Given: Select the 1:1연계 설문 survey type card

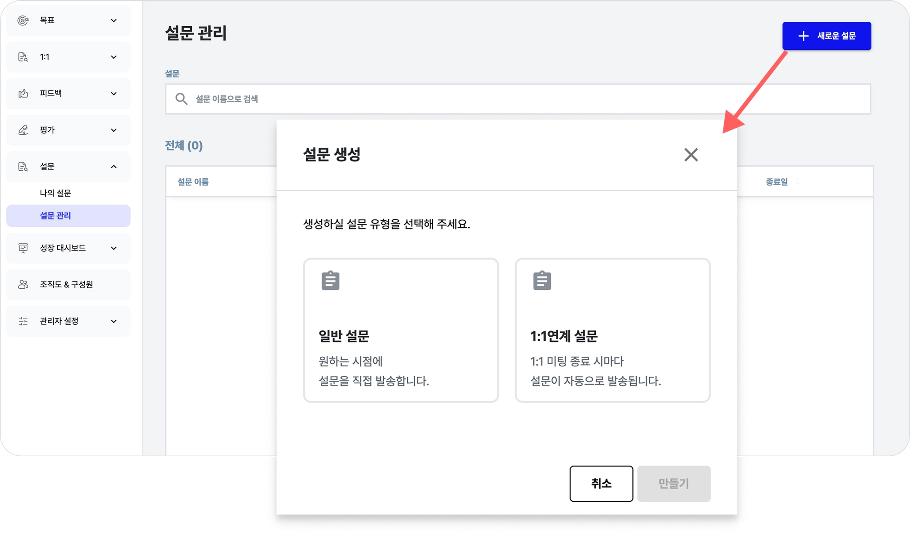Looking at the screenshot, I should pyautogui.click(x=612, y=330).
